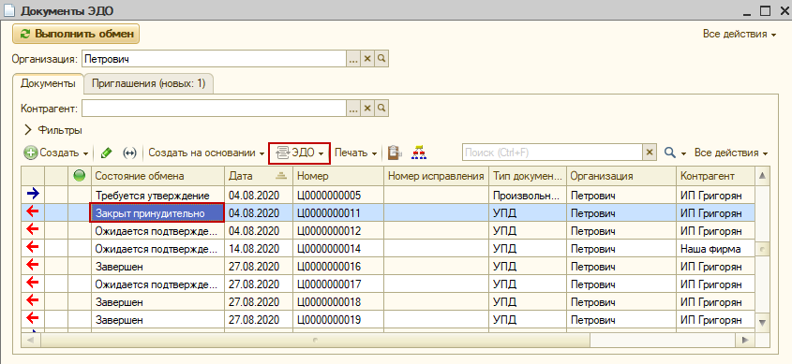Click the green circle column header

(80, 176)
